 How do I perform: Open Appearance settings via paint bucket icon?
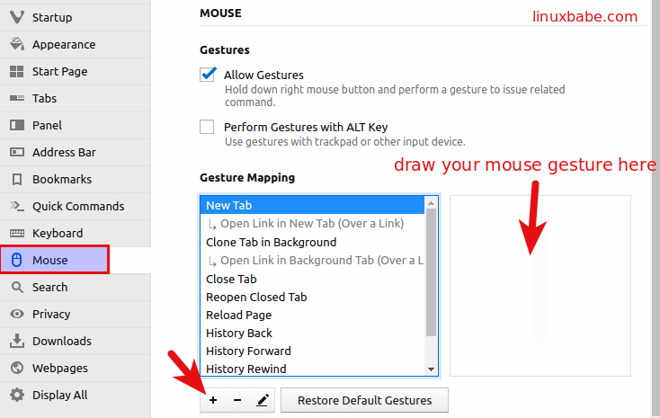16,44
